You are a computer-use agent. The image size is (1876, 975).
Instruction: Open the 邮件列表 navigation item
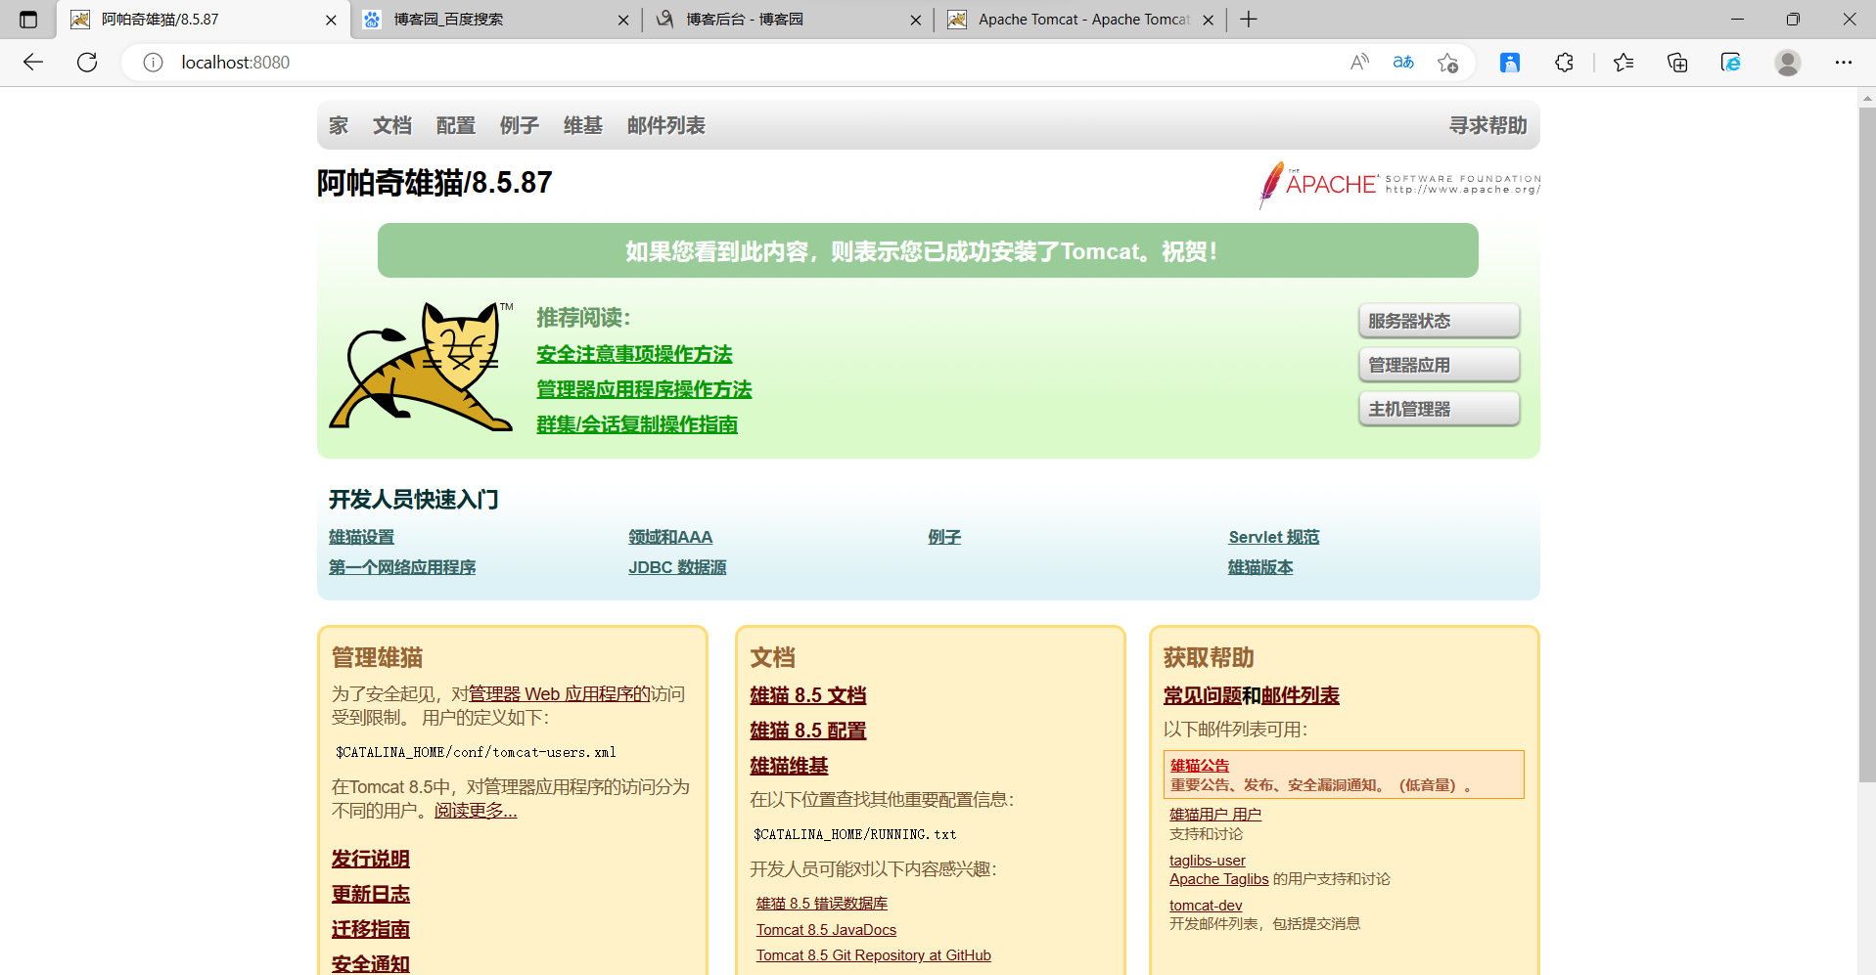pos(666,126)
